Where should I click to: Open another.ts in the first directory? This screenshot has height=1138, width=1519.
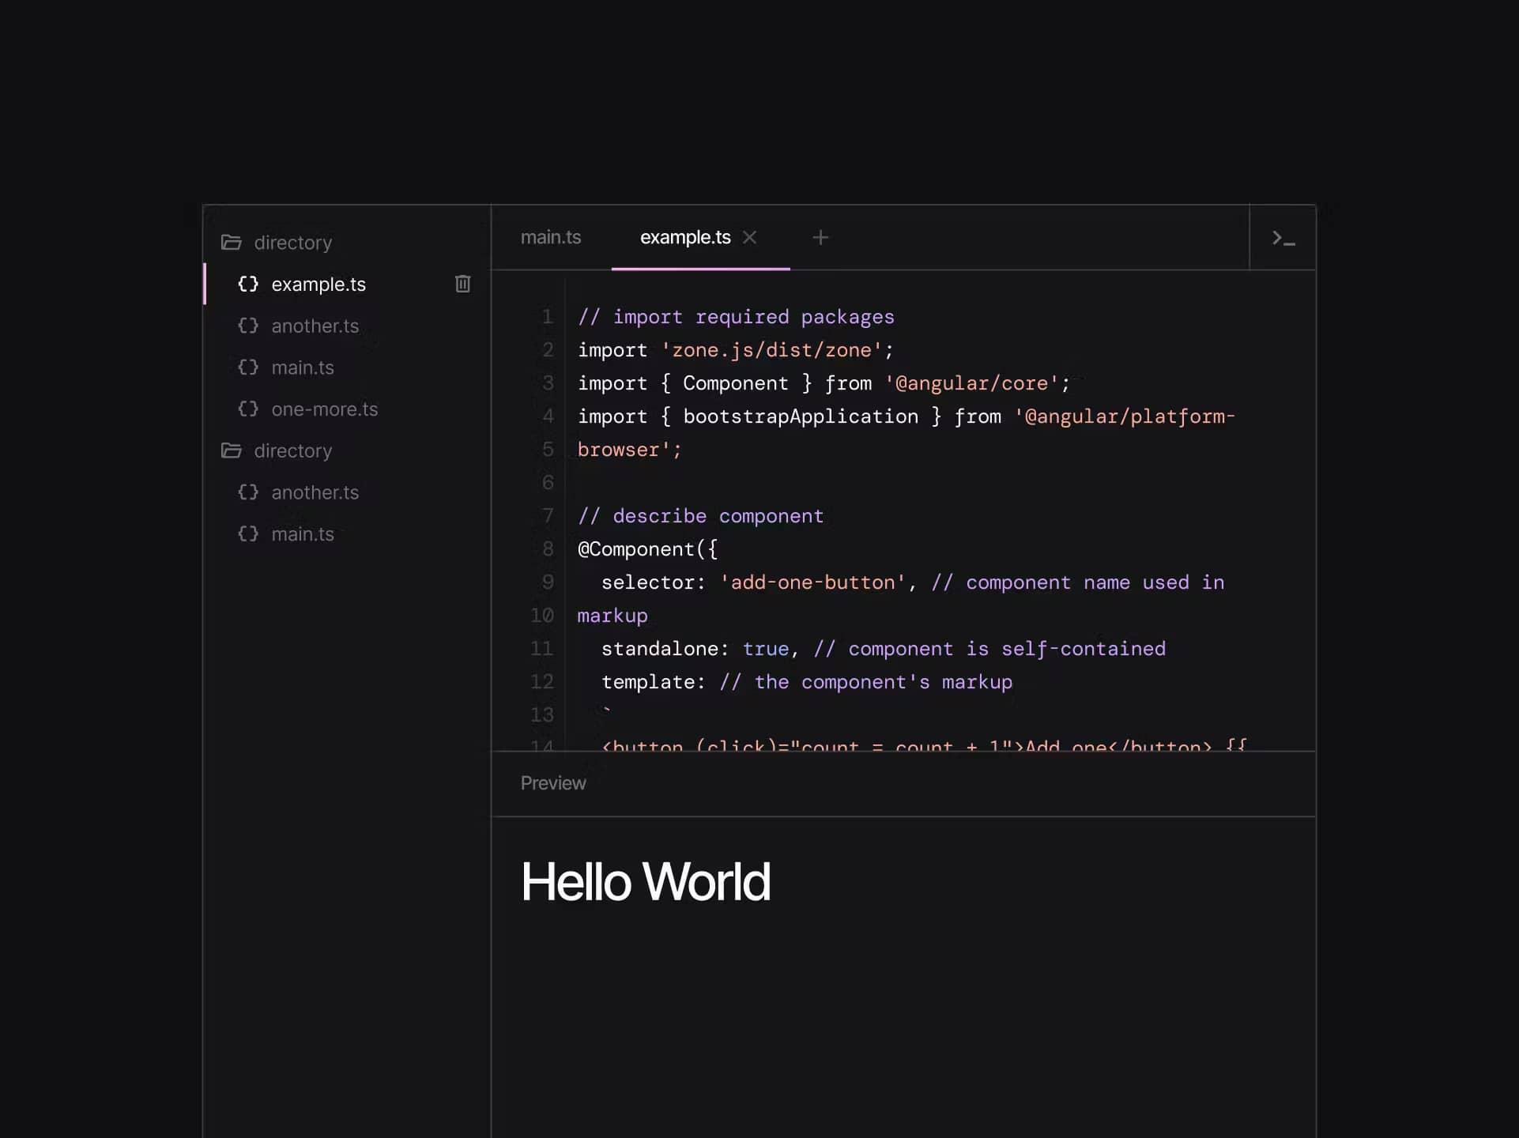pyautogui.click(x=315, y=326)
